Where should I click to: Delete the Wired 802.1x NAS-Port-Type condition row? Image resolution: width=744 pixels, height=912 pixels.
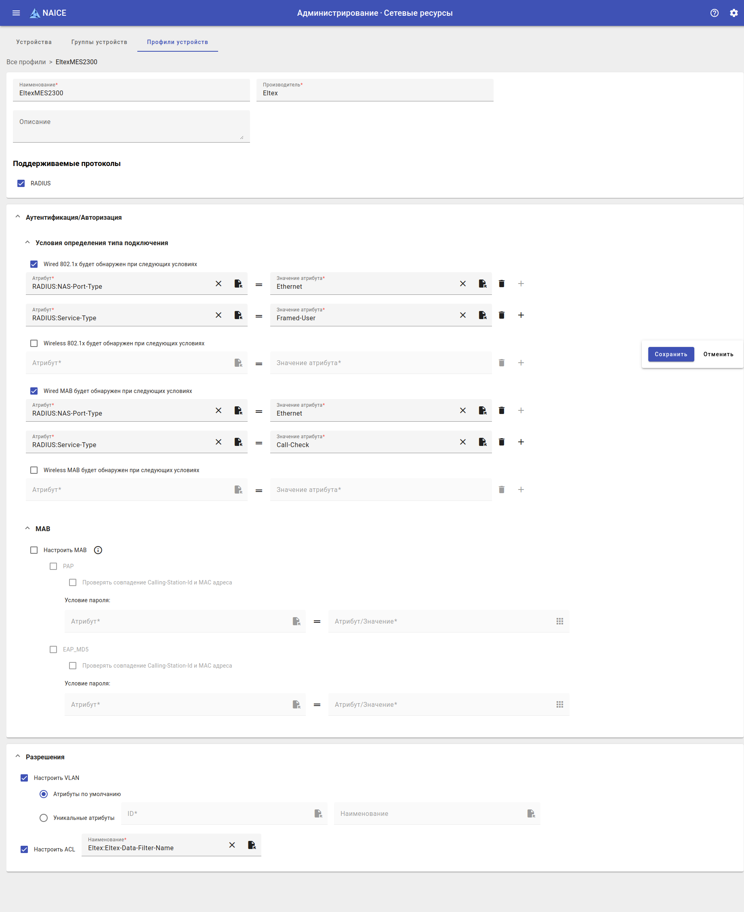(x=501, y=284)
